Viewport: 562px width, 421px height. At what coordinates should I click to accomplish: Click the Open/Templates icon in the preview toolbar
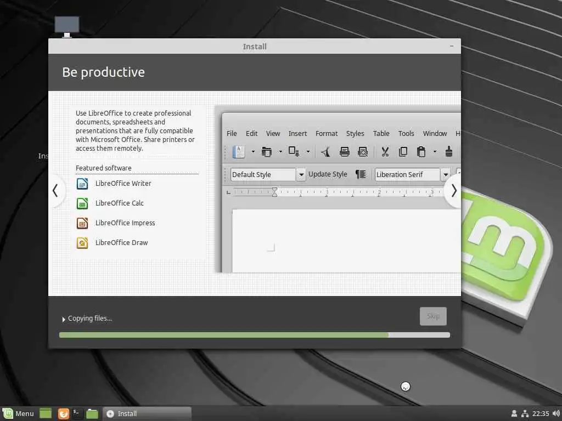(x=266, y=152)
